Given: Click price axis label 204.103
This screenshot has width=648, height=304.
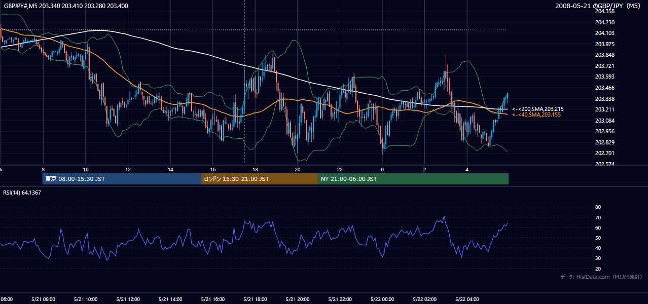Looking at the screenshot, I should click(604, 33).
